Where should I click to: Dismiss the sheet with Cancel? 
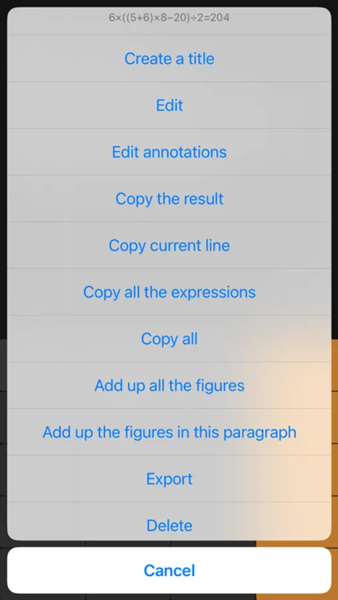(169, 570)
